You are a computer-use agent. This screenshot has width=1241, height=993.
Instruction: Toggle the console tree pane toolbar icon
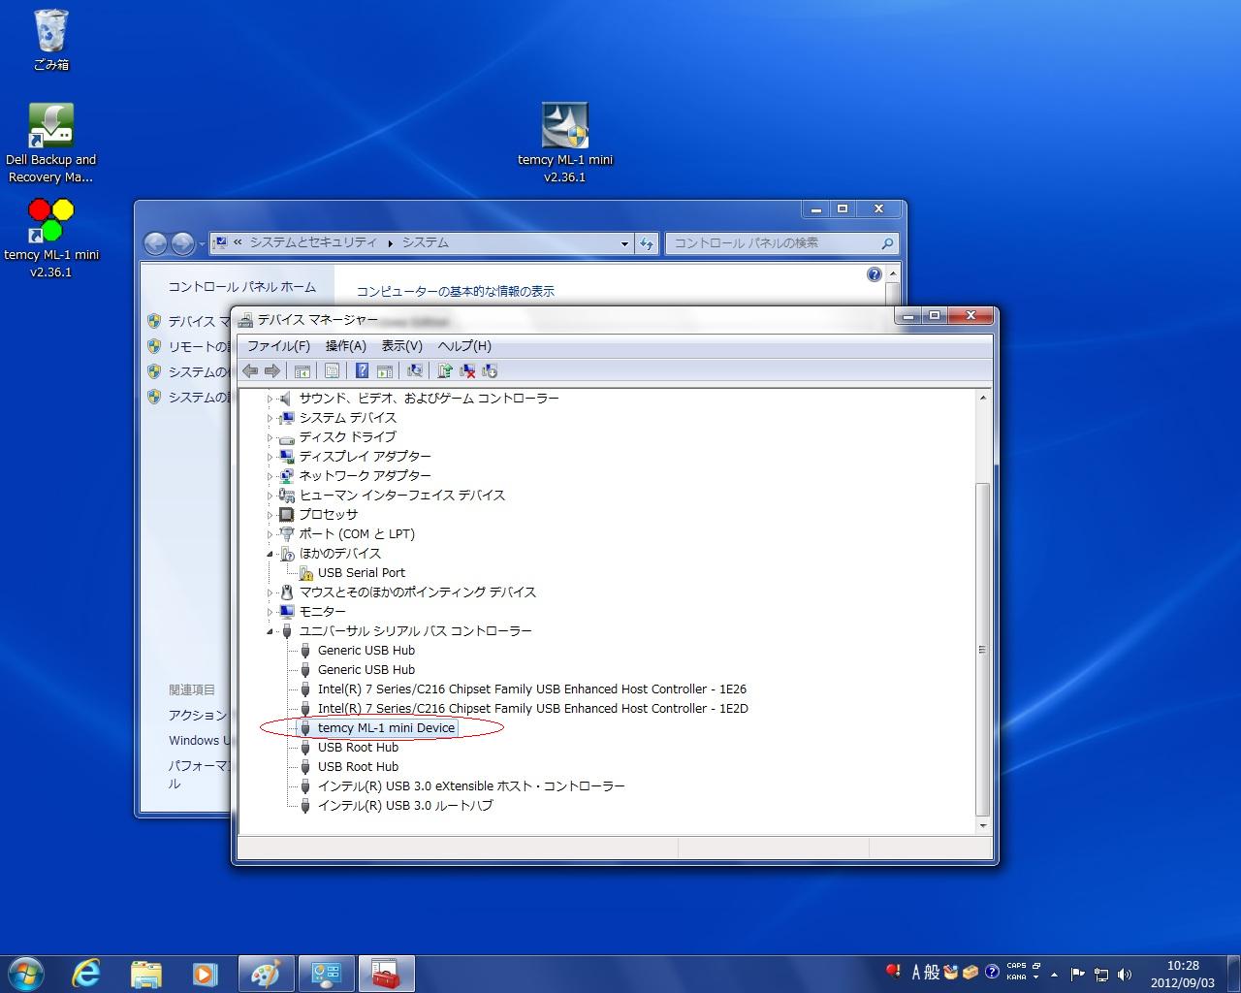tap(302, 370)
